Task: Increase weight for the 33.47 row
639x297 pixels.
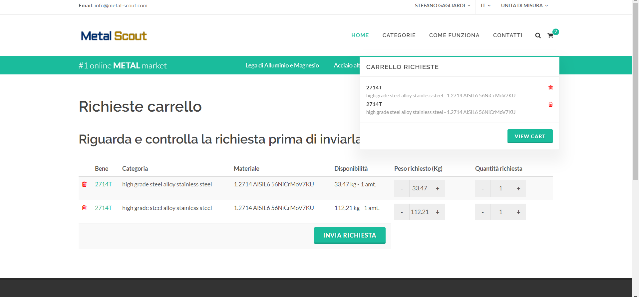Action: (x=438, y=188)
